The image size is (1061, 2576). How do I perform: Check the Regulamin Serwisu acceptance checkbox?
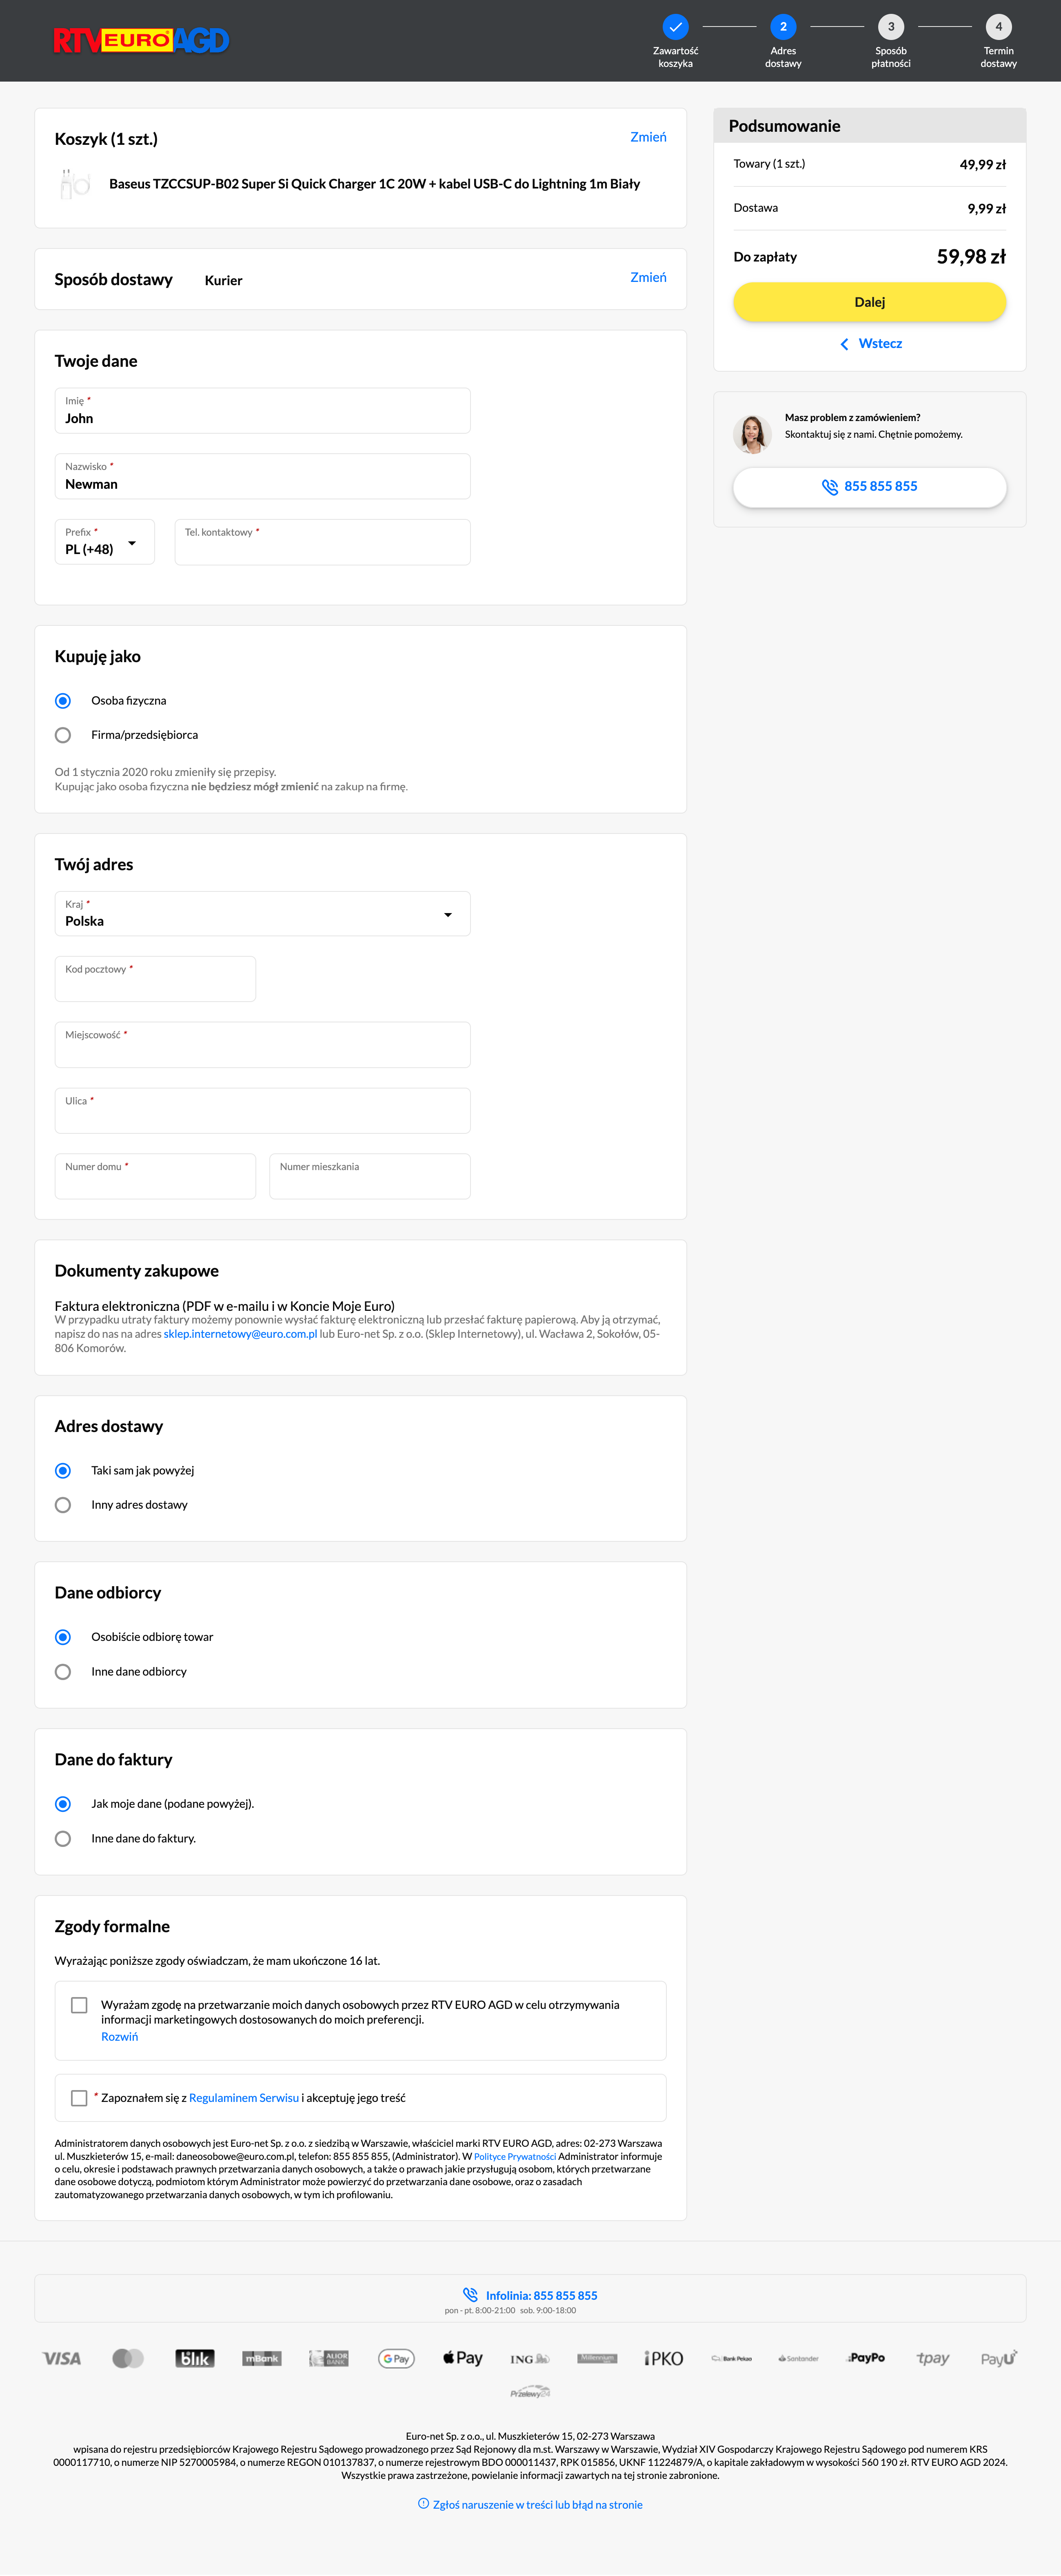(79, 2098)
